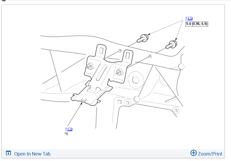
Task: Click the large round grommet beside bracket
Action: 135,80
